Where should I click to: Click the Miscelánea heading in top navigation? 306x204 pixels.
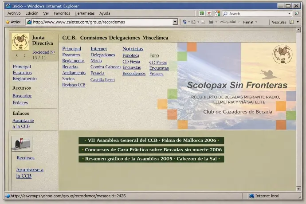pyautogui.click(x=155, y=38)
